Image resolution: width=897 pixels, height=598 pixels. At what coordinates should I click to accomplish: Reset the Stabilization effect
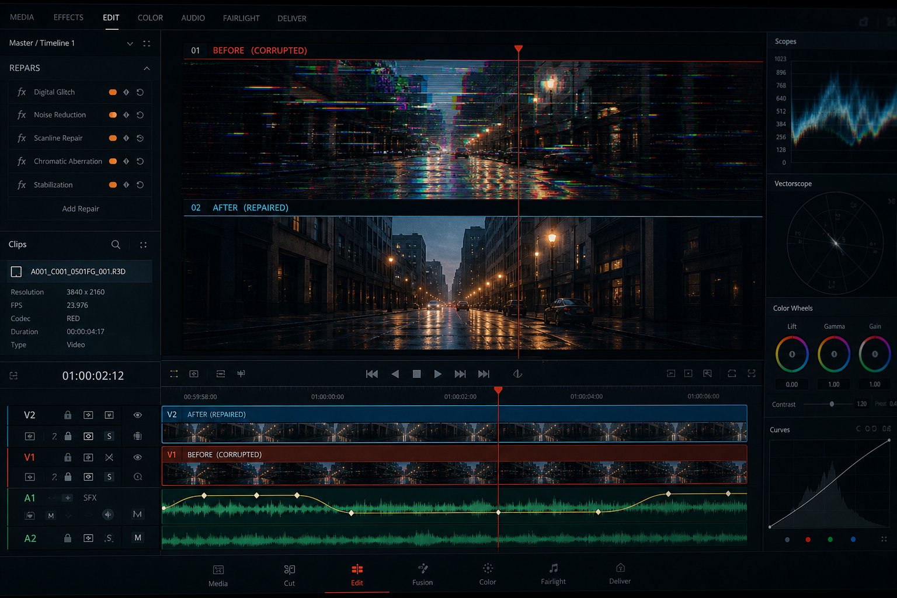[140, 185]
